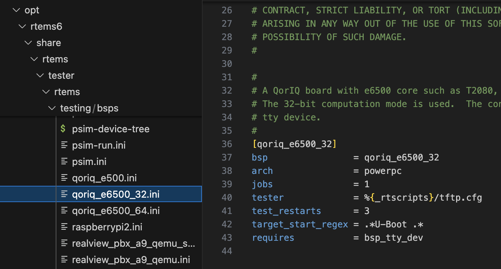Click line number 36 in the gutter

coord(226,144)
